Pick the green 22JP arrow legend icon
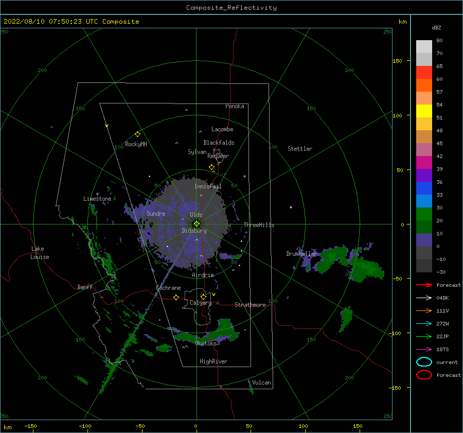The width and height of the screenshot is (463, 433). [x=424, y=336]
